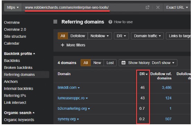Viewport: 195px width, 126px height.
Task: Open the Exact URL mode dropdown
Action: (x=177, y=8)
